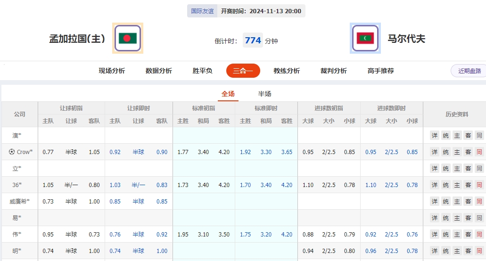Switch to the 半场 tab

pos(264,94)
